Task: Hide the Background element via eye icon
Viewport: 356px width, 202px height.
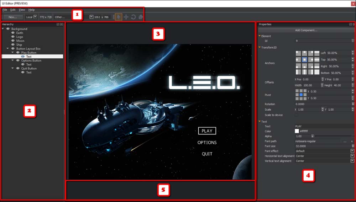Action: click(8, 29)
